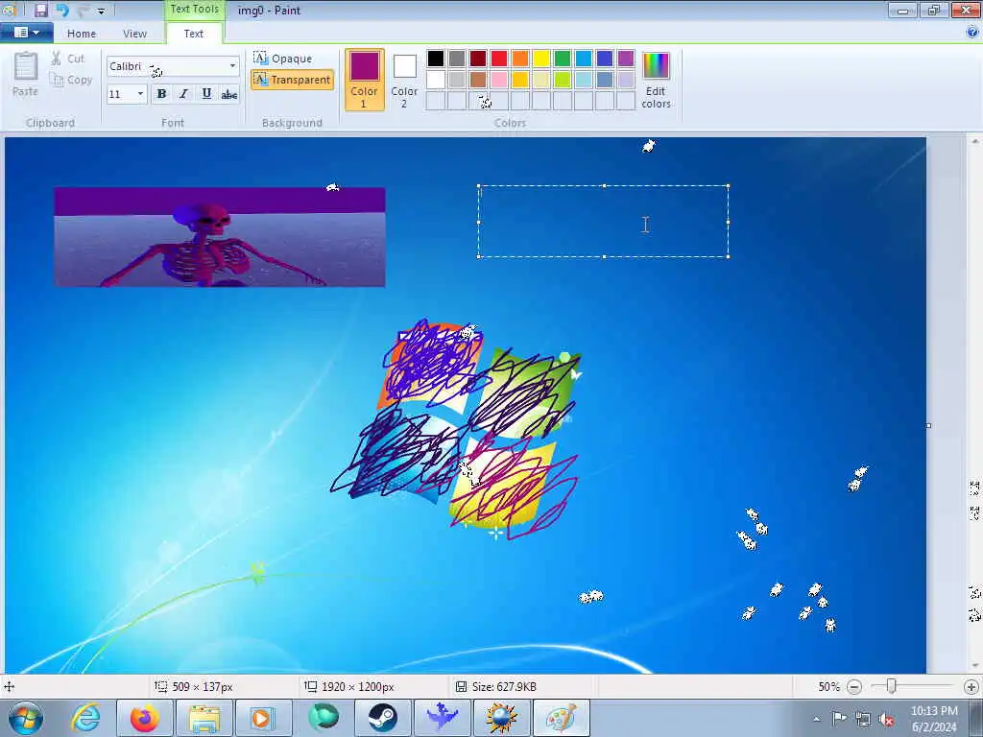The width and height of the screenshot is (983, 737).
Task: Open the font size 11 dropdown
Action: pos(140,94)
